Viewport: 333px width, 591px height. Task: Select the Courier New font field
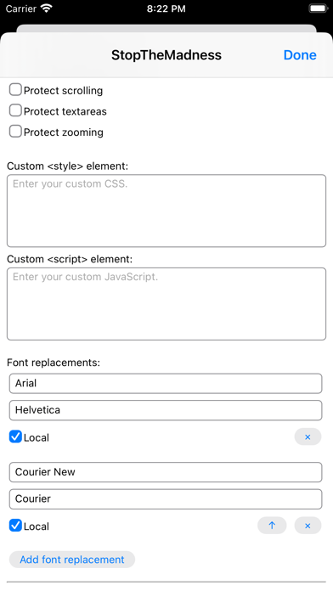[166, 472]
